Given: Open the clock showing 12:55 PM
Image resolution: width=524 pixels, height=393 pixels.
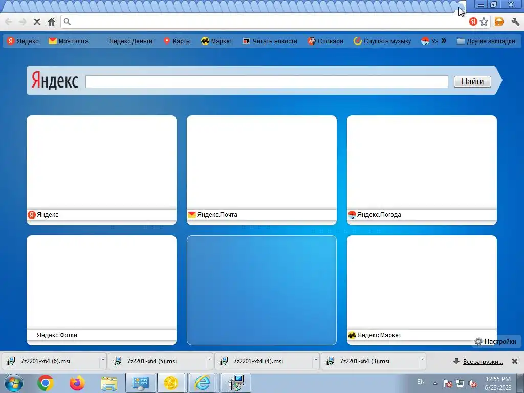Looking at the screenshot, I should (x=498, y=383).
